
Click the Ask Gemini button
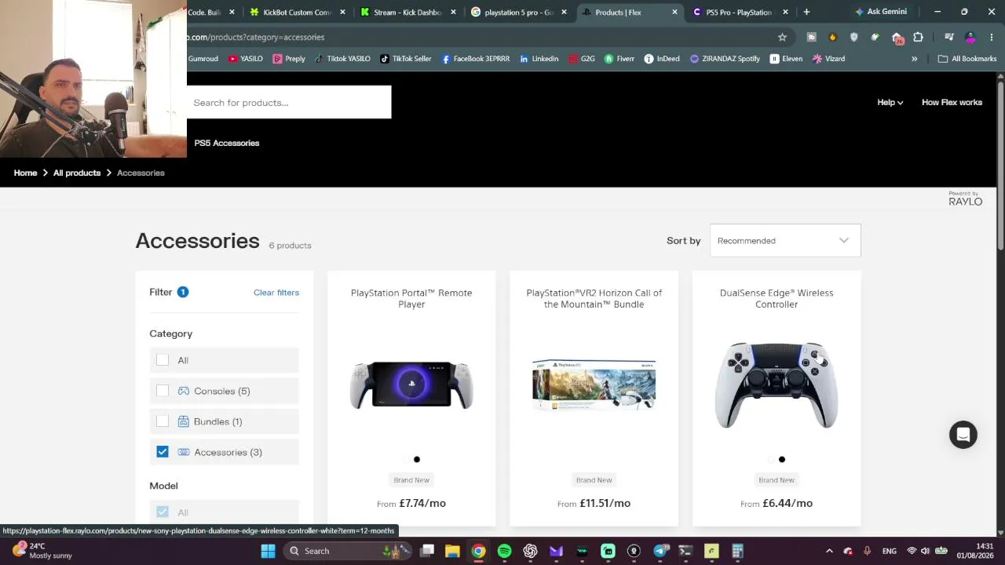(x=881, y=12)
